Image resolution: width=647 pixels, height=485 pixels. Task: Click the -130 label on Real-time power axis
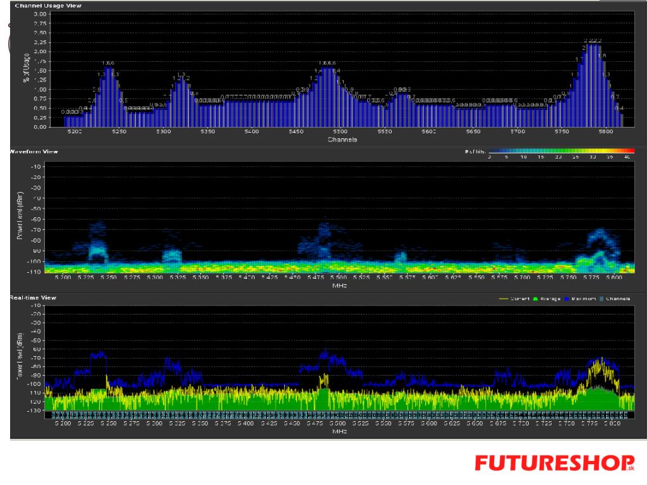[34, 410]
